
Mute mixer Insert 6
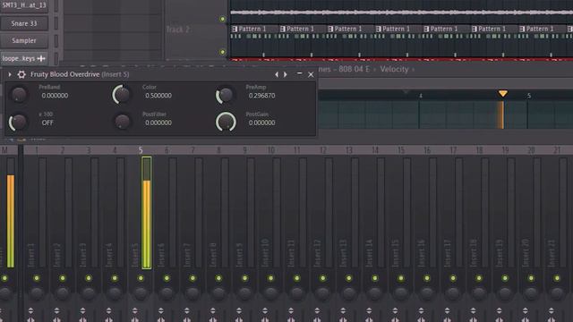point(167,278)
